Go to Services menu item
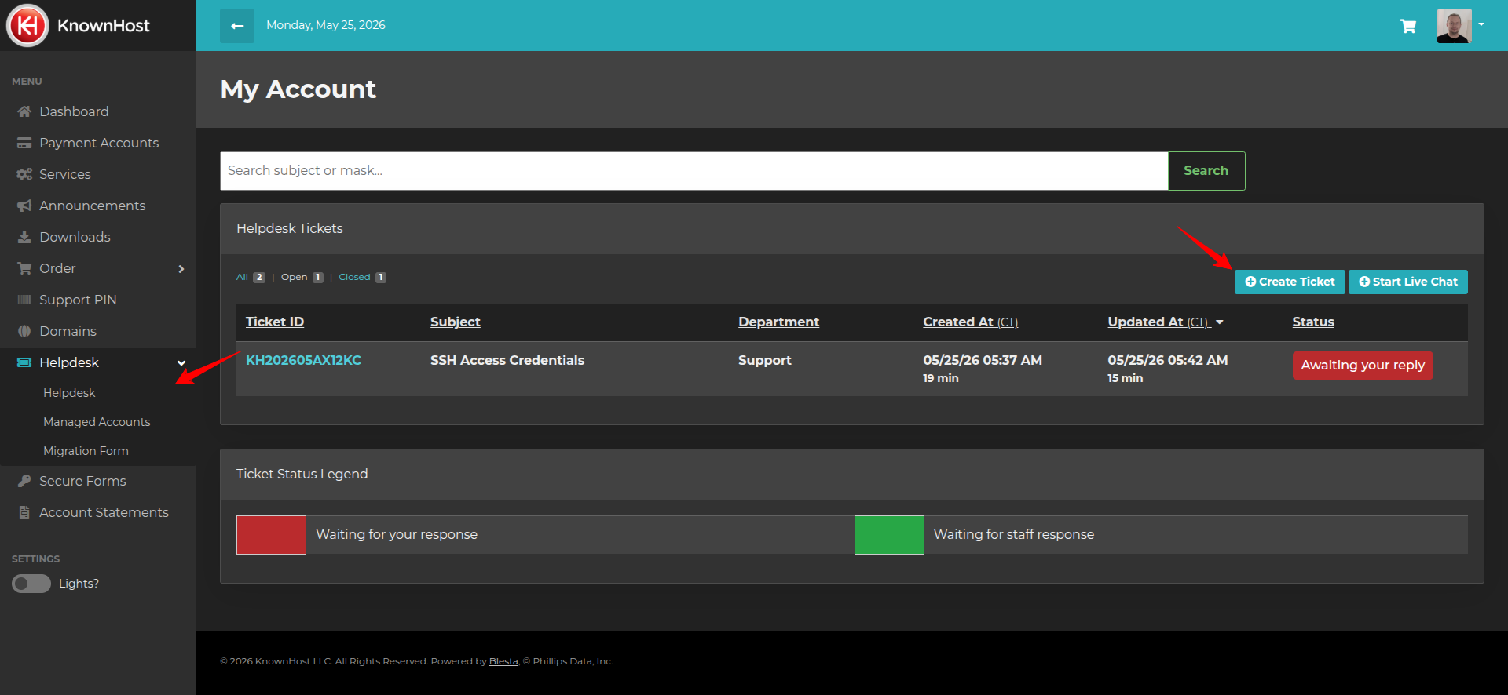 click(65, 174)
